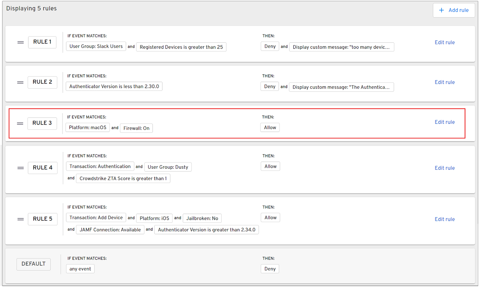Click the Rule 5 drag handle icon
Screen dimensions: 485x289
pos(21,219)
